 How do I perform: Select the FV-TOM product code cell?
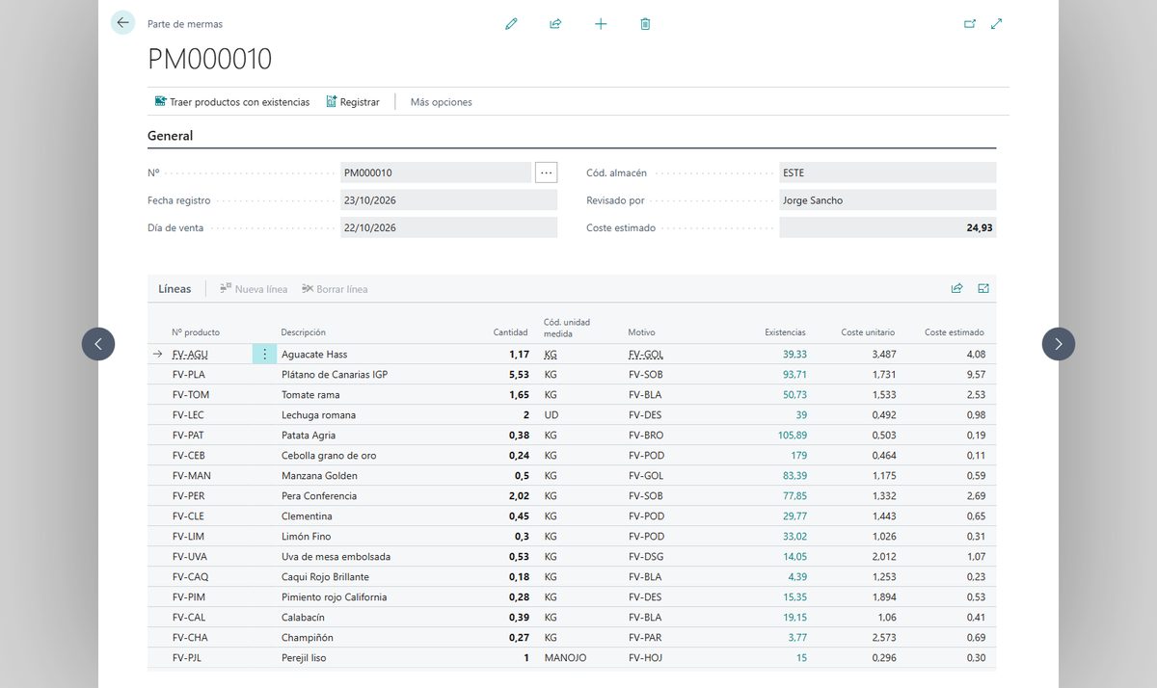[191, 395]
